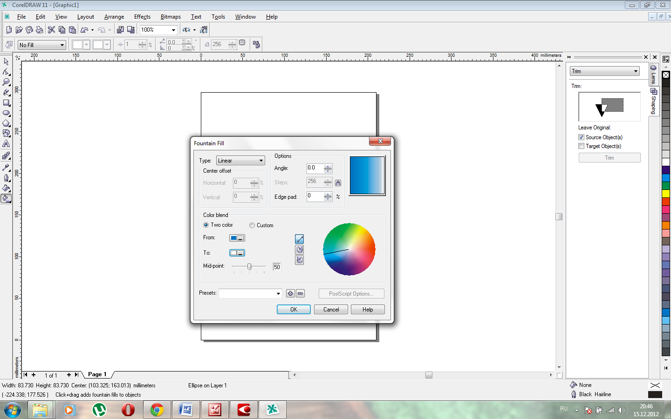Open the From color picker dropdown

pyautogui.click(x=237, y=238)
